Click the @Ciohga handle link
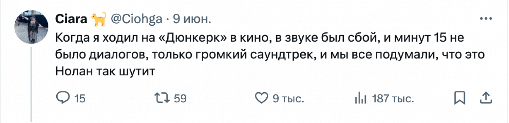509x123 pixels. pos(136,19)
